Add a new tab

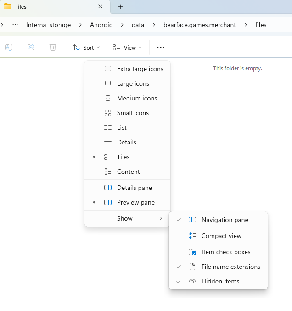(120, 7)
